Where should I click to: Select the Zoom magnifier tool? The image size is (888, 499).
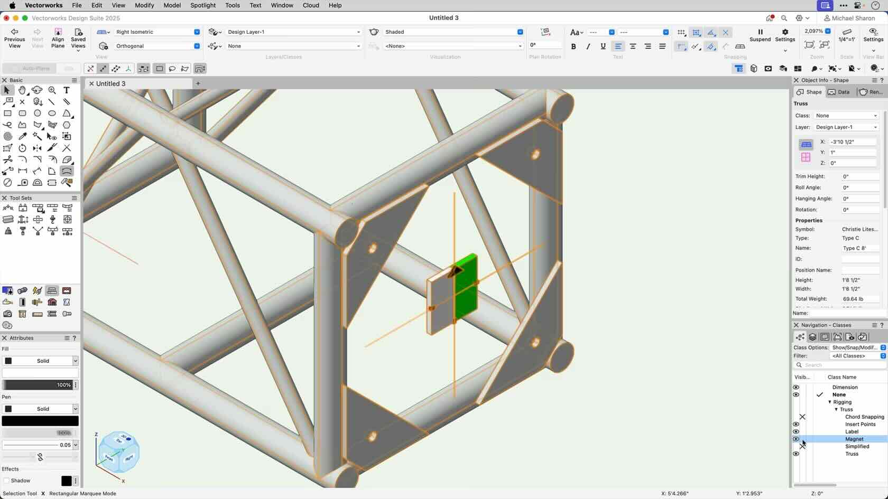[52, 90]
